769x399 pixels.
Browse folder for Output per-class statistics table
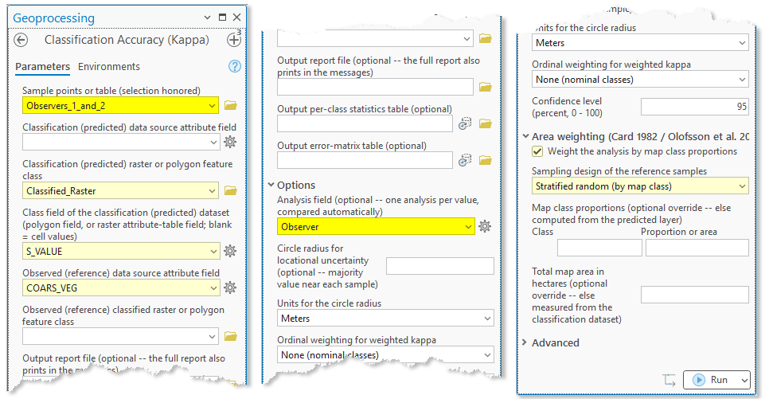(486, 123)
